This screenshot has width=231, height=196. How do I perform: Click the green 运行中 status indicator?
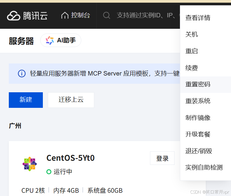[49, 172]
